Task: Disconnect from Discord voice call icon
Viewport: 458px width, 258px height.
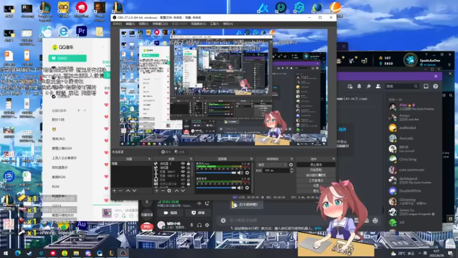Action: [x=207, y=204]
